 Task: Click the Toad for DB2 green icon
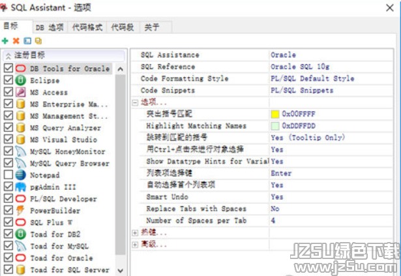coord(21,234)
